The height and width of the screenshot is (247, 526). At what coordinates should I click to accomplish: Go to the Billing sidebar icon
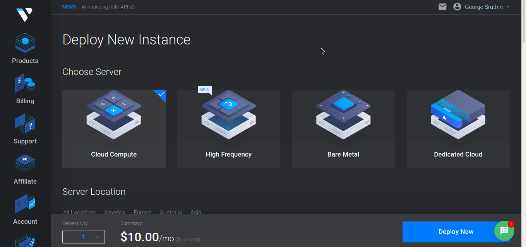(25, 84)
